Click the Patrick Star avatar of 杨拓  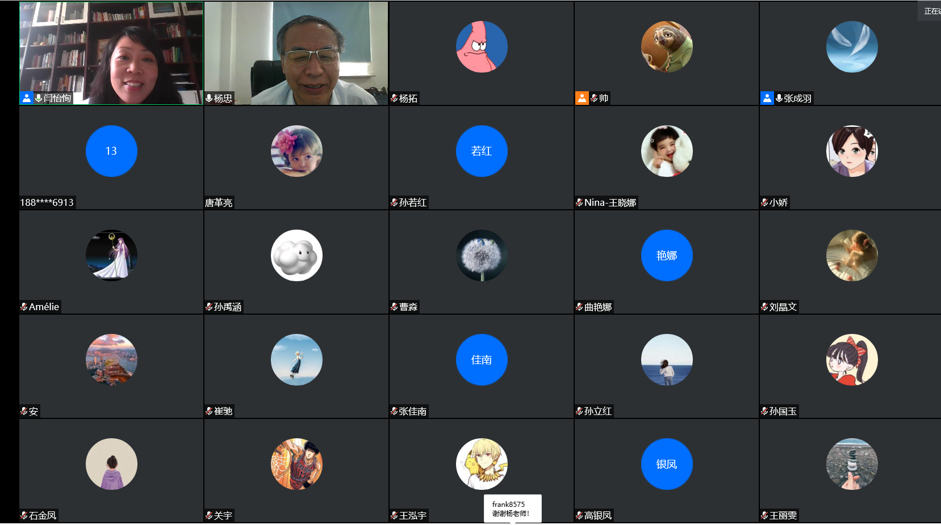482,47
